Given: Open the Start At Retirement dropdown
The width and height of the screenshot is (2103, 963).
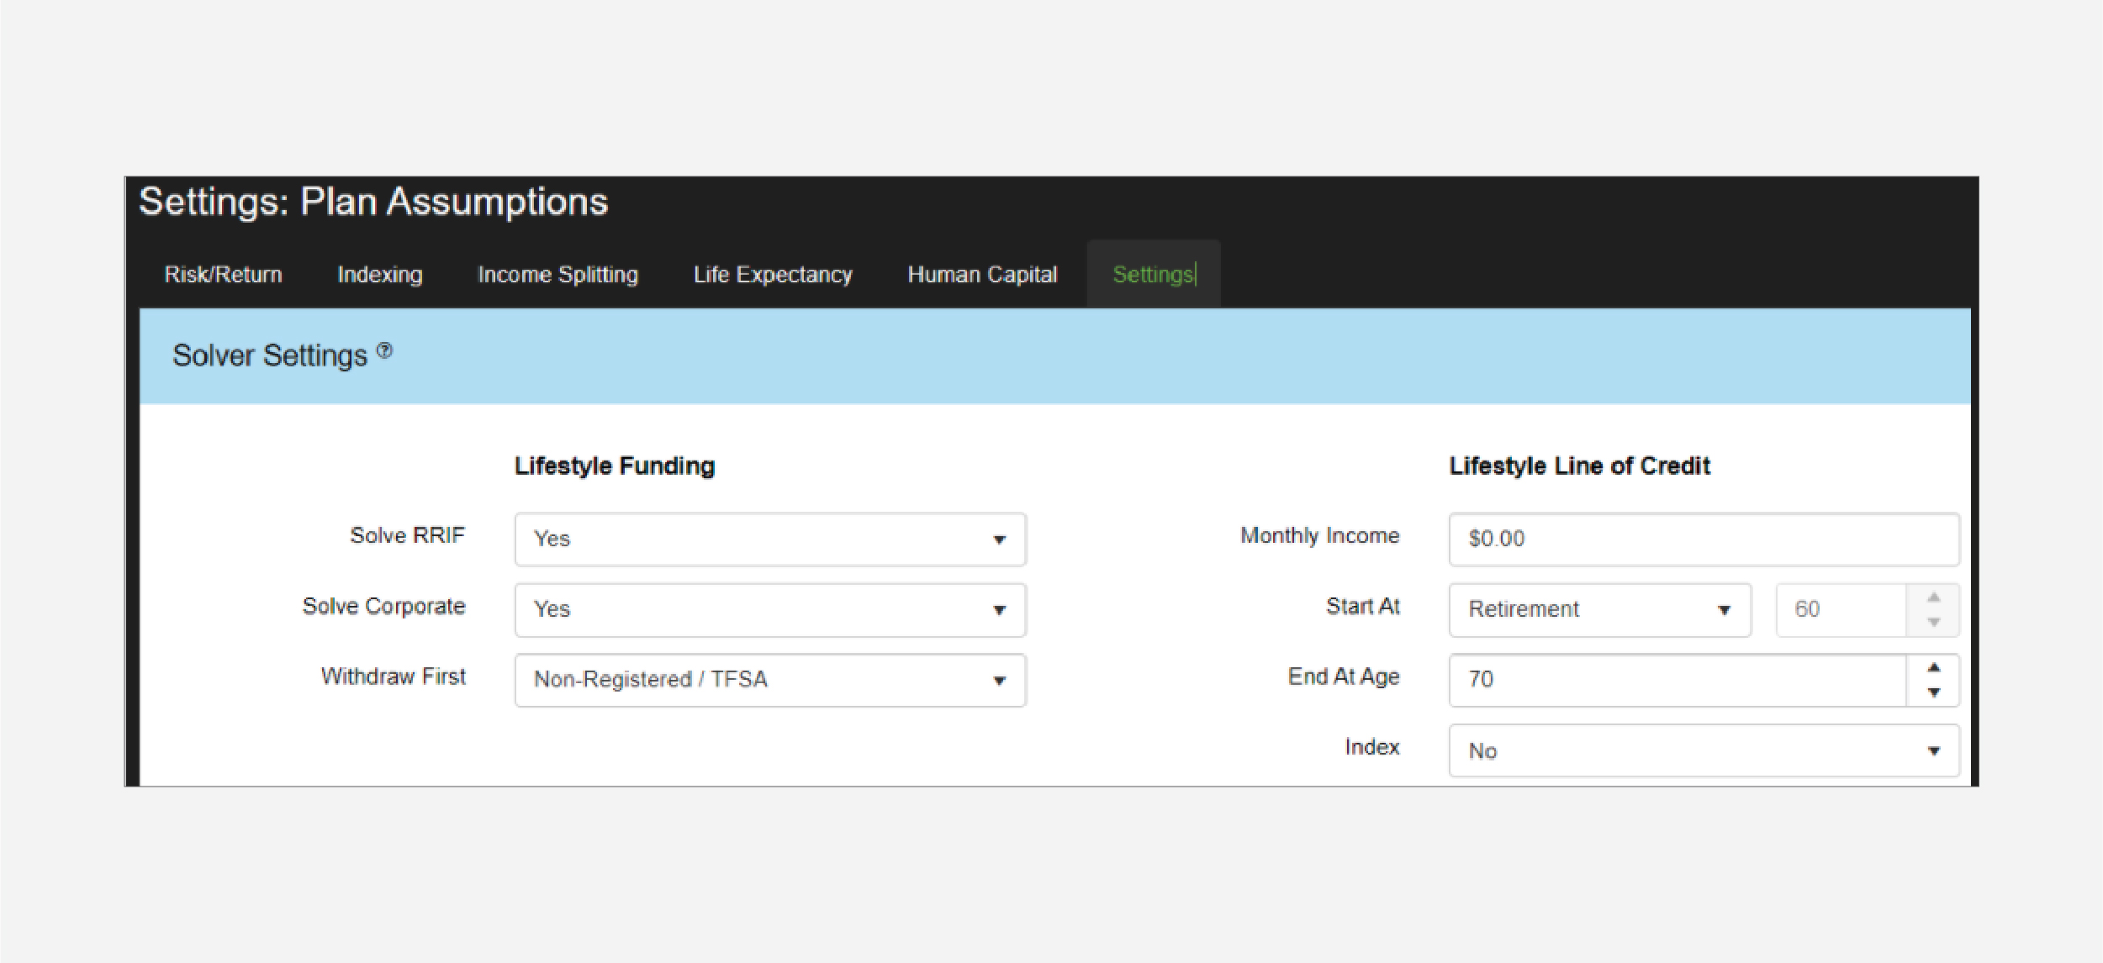Looking at the screenshot, I should coord(1598,609).
